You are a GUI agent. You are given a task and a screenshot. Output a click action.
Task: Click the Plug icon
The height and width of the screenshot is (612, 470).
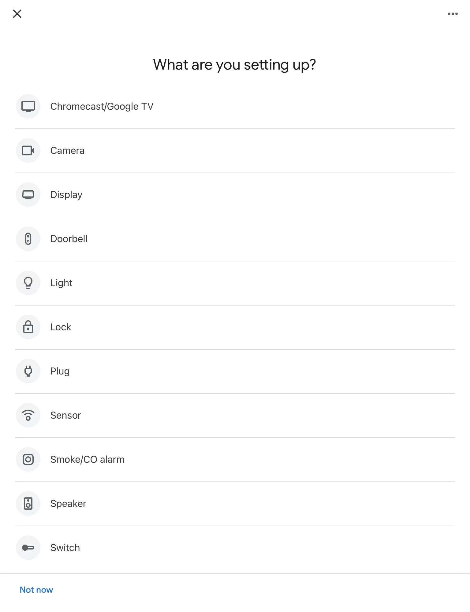pos(28,371)
